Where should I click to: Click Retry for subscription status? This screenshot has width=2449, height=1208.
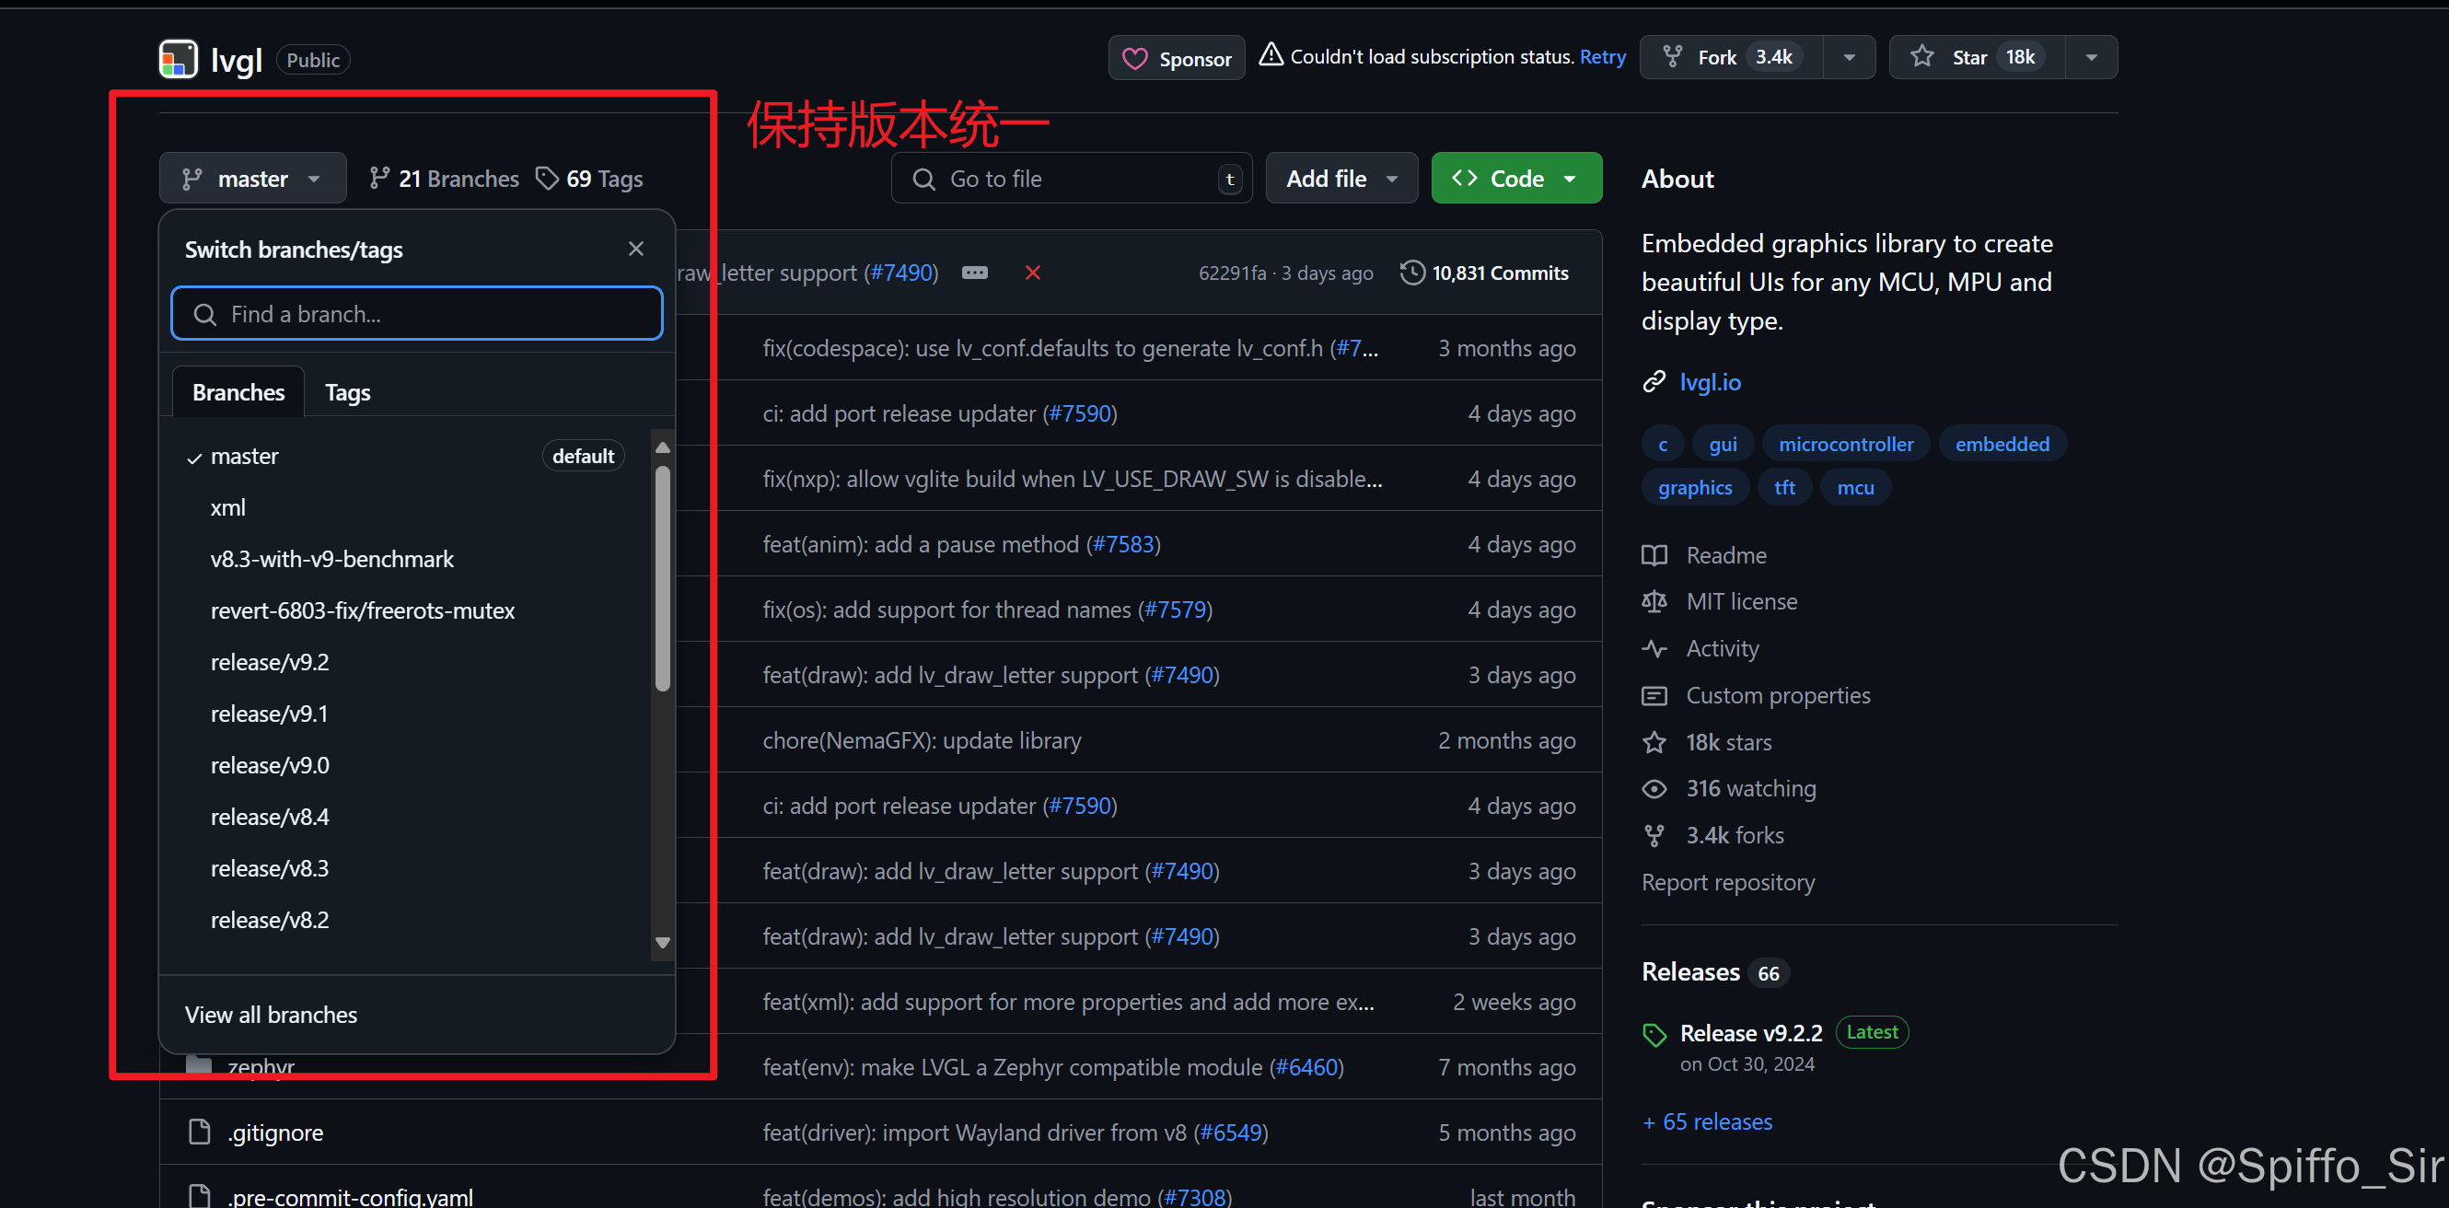pyautogui.click(x=1602, y=57)
